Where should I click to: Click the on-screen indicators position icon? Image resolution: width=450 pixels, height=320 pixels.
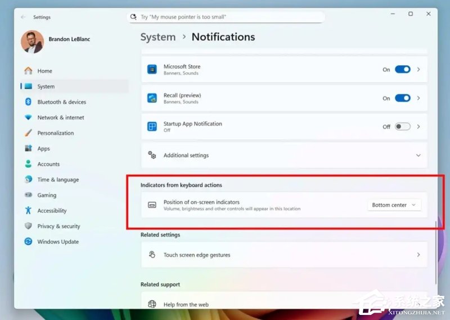(x=152, y=205)
